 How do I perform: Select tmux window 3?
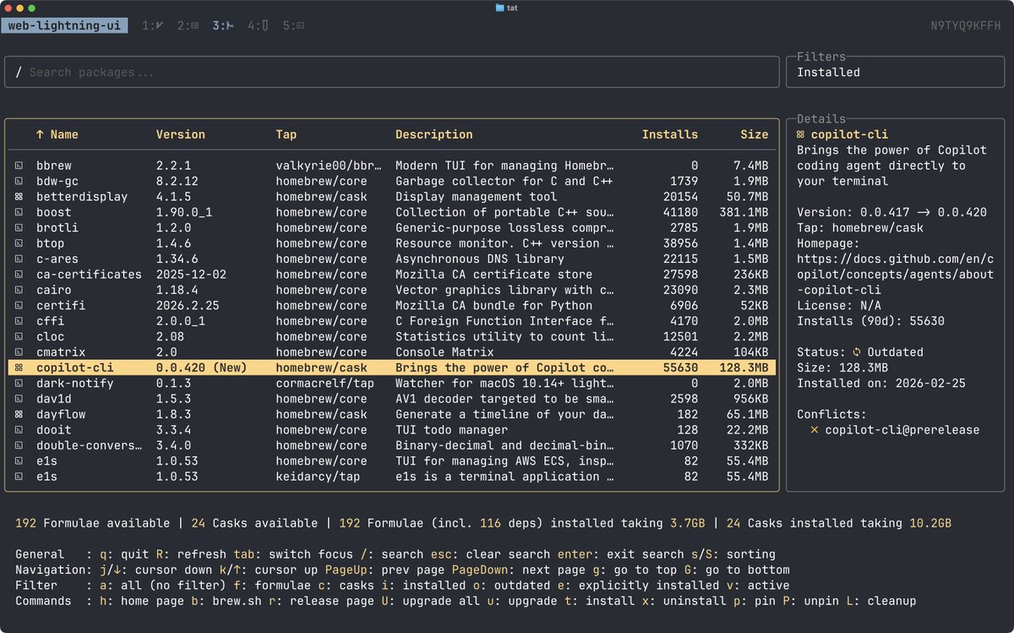[223, 26]
